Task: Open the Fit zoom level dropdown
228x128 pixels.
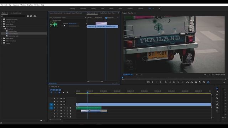Action: tap(139, 75)
